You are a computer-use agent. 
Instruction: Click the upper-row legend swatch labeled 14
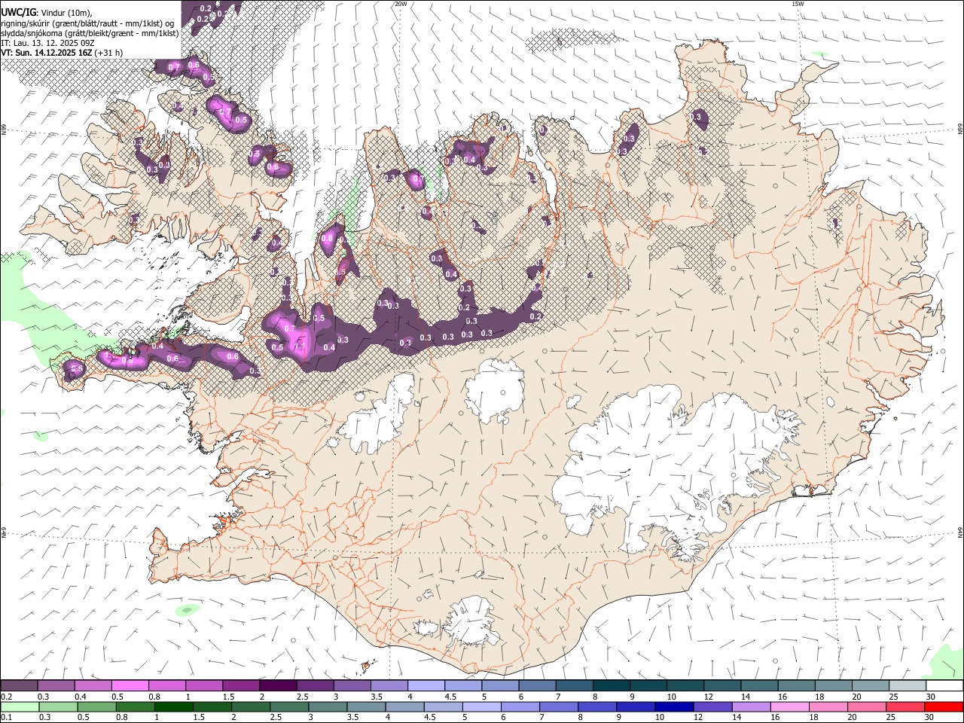click(x=759, y=685)
